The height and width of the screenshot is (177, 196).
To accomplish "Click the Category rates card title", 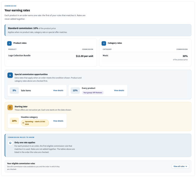I will click(x=115, y=43).
